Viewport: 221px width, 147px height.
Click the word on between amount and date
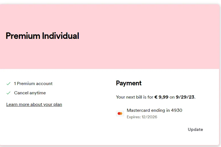[x=172, y=97]
